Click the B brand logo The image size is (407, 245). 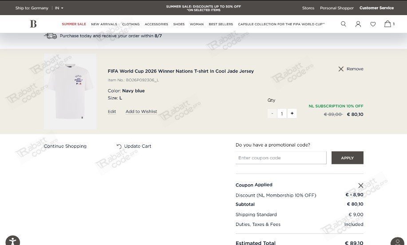[x=33, y=24]
